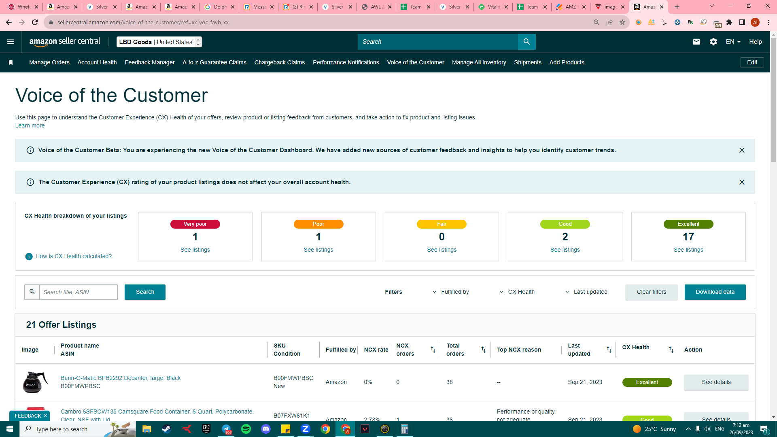
Task: Click the magnifier icon next to title search field
Action: tap(32, 292)
